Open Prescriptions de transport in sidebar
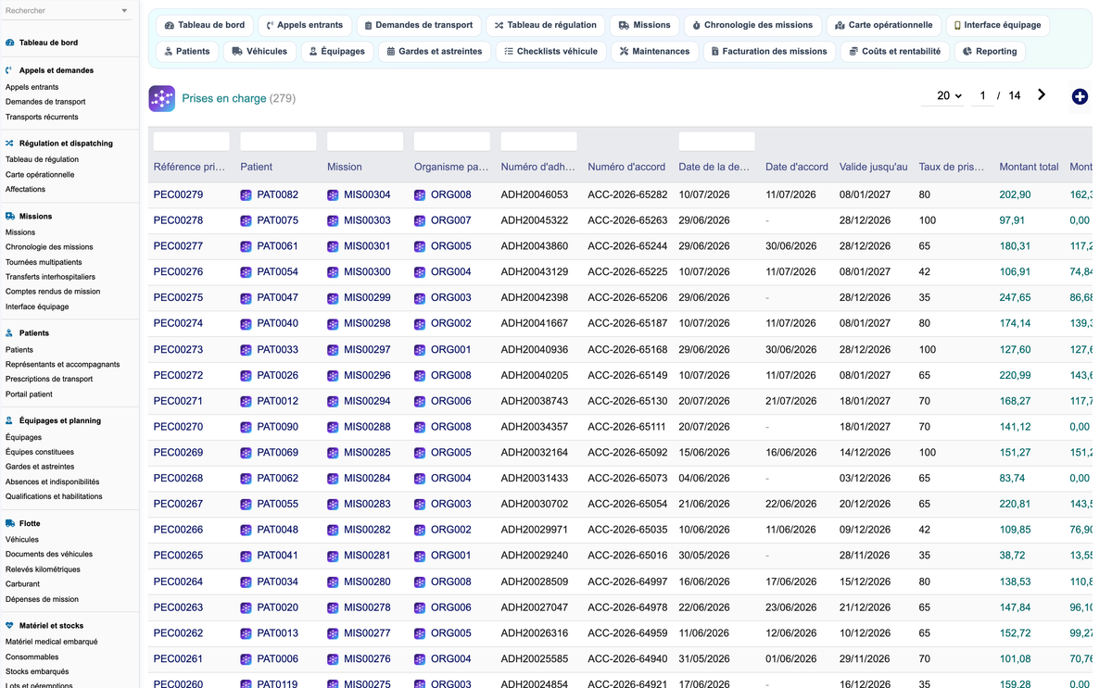 point(49,379)
